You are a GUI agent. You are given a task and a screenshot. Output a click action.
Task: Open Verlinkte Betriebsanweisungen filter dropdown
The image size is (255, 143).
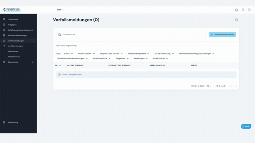[73, 58]
